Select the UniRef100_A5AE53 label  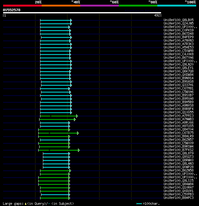click(178, 47)
